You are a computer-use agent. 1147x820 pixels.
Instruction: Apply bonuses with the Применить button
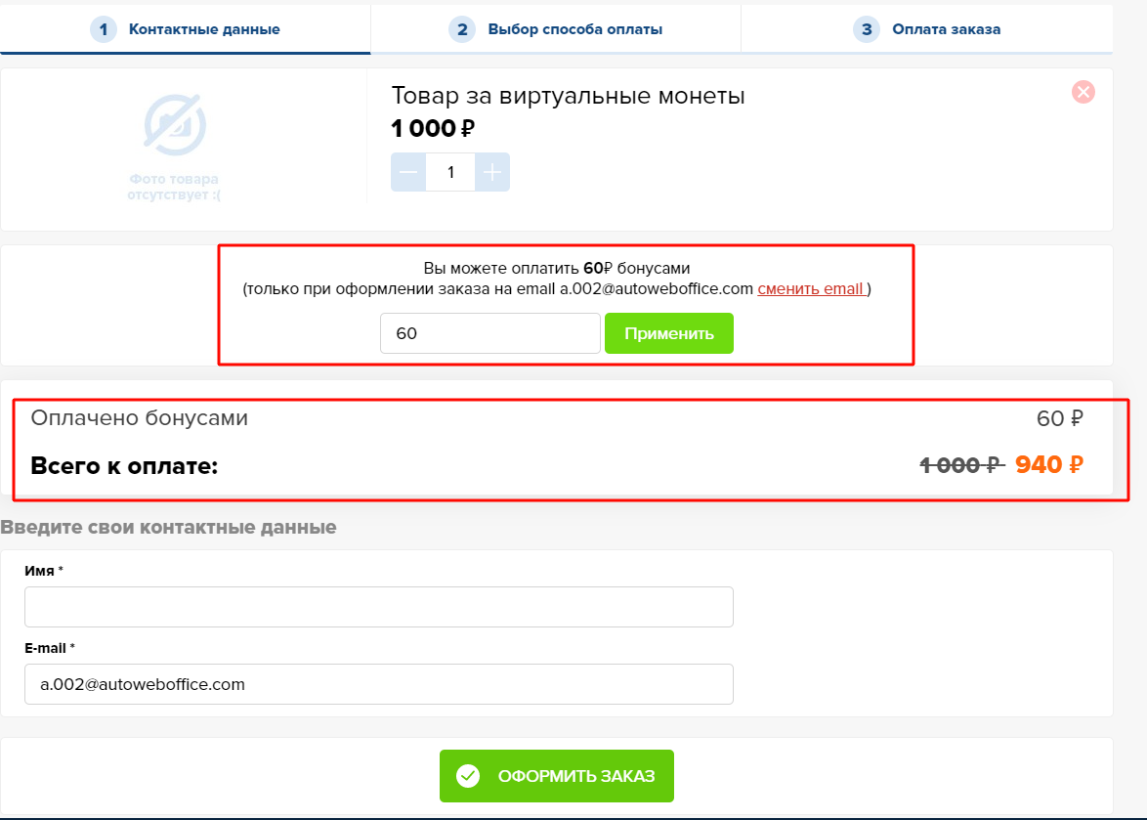point(668,333)
